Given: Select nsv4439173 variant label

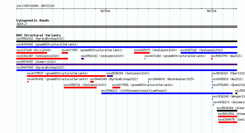Looking at the screenshot, I should click(x=229, y=102).
